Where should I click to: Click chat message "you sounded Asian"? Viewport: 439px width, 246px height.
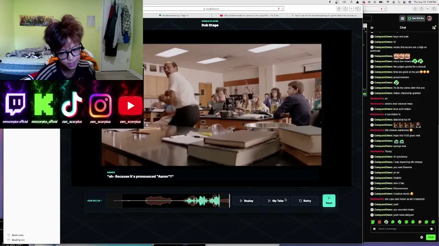(x=404, y=210)
